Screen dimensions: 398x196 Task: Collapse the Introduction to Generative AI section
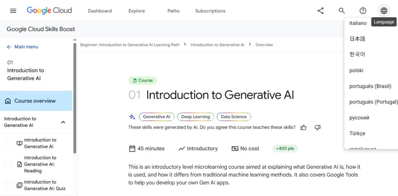coord(63,122)
